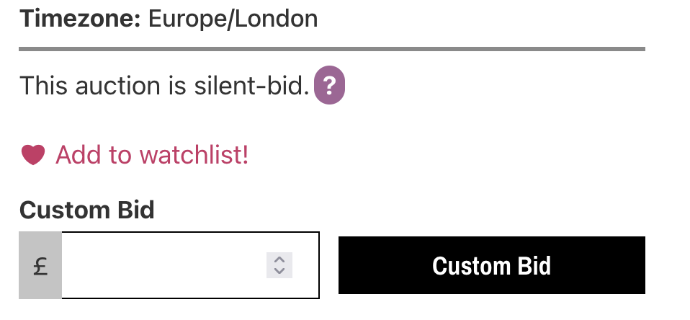This screenshot has width=690, height=320.
Task: Open the silent-bid help question mark icon
Action: coord(329,85)
